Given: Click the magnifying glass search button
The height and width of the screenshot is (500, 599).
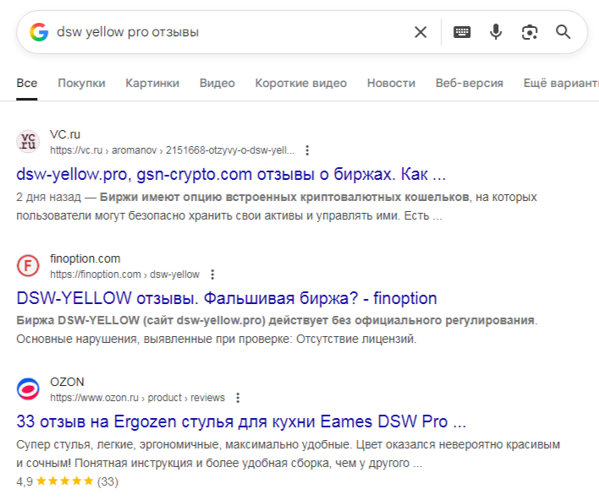Looking at the screenshot, I should (563, 32).
